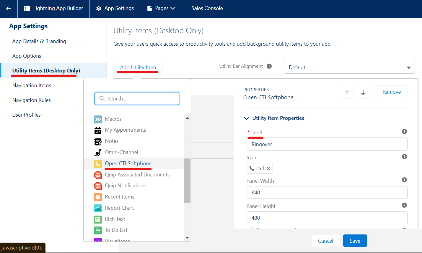Move utility item up with arrow button
This screenshot has width=422, height=253.
tap(347, 92)
